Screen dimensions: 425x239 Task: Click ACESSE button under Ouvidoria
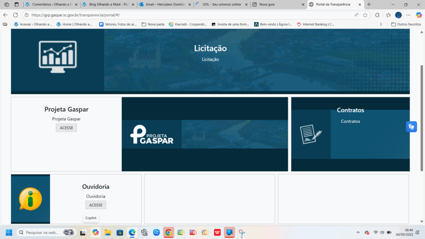pyautogui.click(x=95, y=205)
